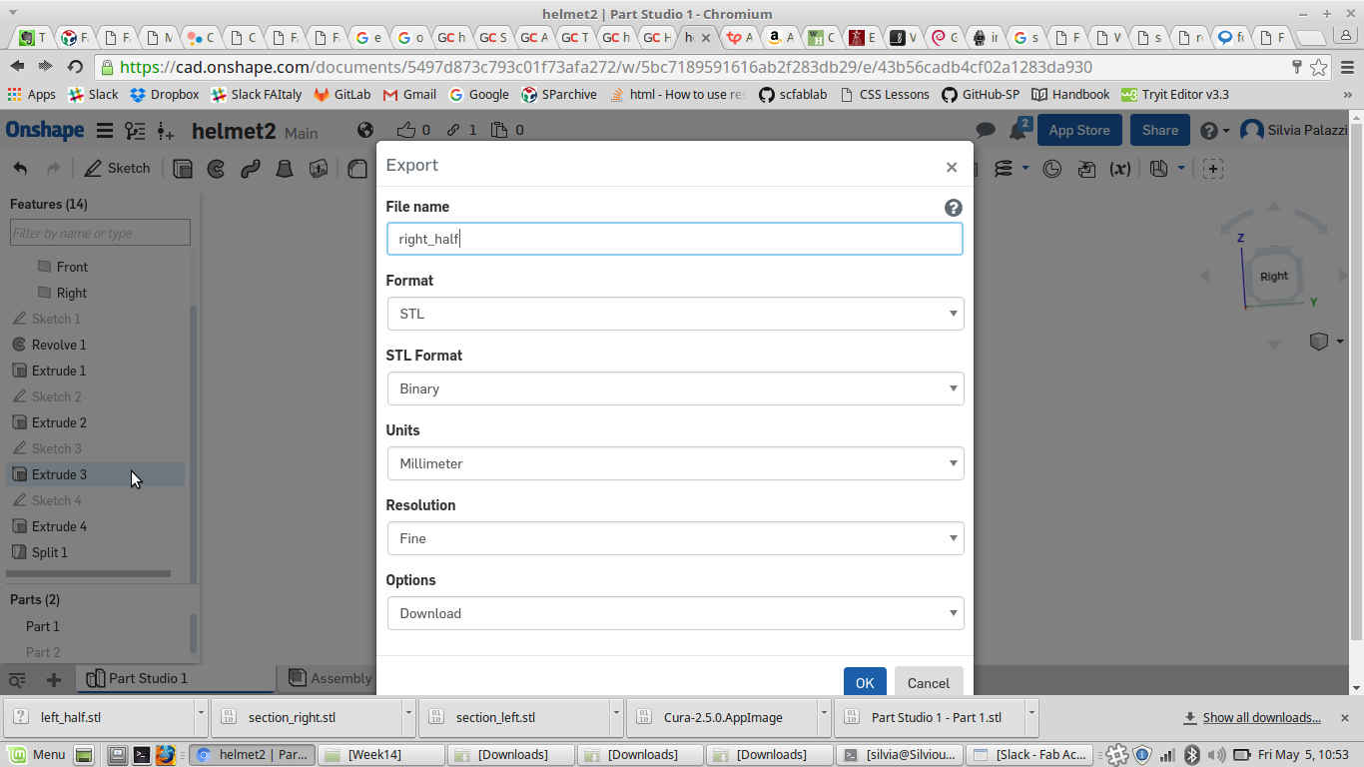
Task: Click the globe public document icon
Action: point(365,130)
